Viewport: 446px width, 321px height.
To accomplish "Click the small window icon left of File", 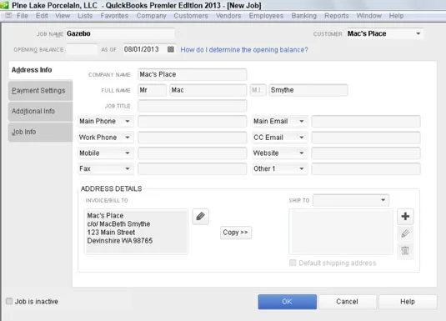I will (x=8, y=15).
